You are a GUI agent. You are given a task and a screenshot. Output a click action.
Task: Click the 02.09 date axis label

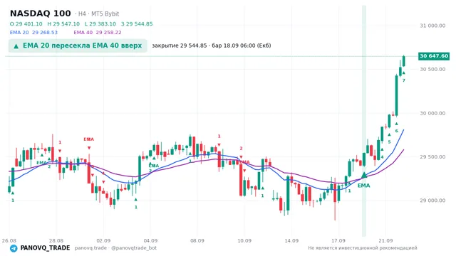pos(103,240)
